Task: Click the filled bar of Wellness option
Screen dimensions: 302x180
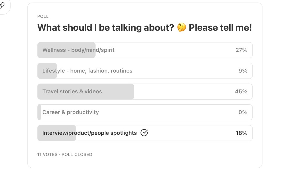Action: [x=67, y=50]
